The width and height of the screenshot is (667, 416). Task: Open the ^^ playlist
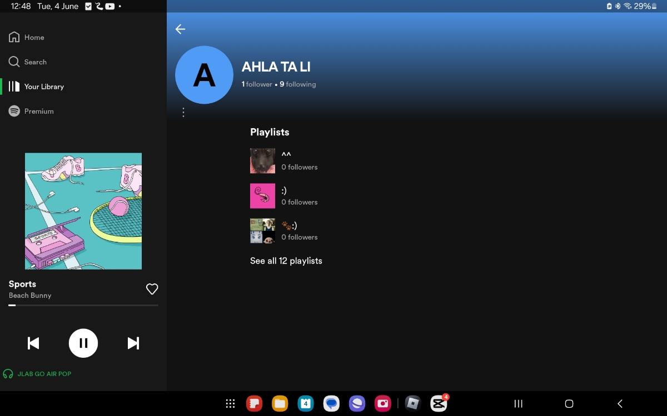coord(283,161)
